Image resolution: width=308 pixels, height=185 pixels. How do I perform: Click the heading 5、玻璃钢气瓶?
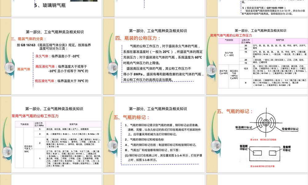[50, 5]
